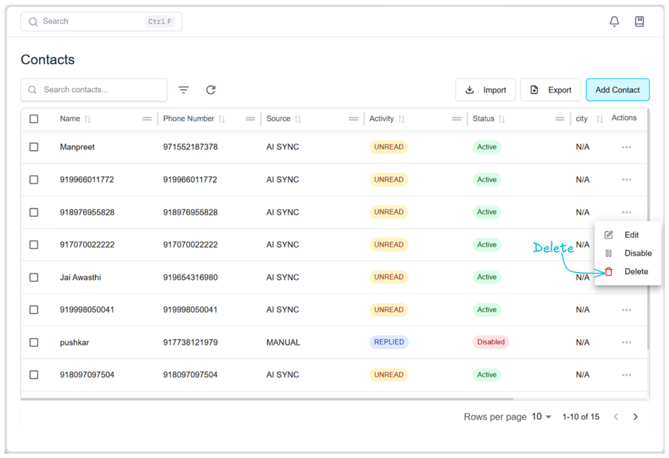
Task: Go to next page of contacts
Action: click(635, 417)
